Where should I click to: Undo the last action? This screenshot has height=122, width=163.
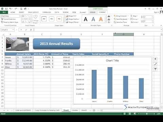click(x=10, y=9)
